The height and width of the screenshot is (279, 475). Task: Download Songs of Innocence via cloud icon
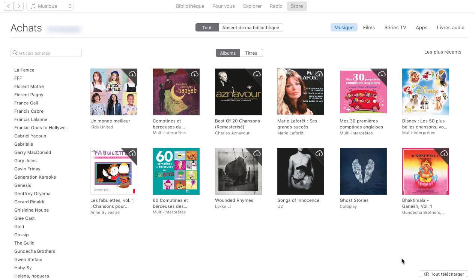click(319, 153)
